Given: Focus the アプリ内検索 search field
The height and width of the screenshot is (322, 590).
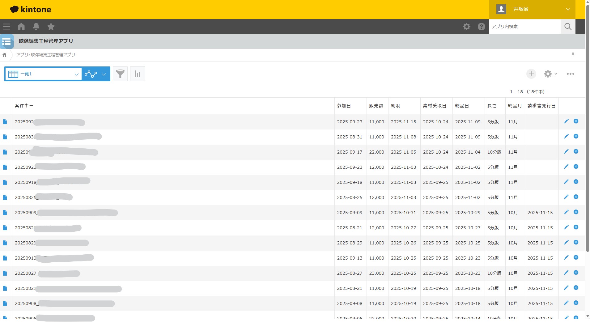Looking at the screenshot, I should (524, 27).
